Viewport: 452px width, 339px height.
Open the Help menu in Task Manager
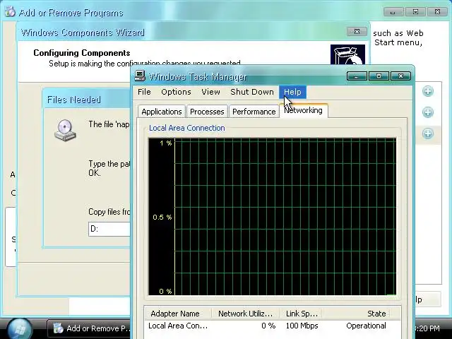292,92
